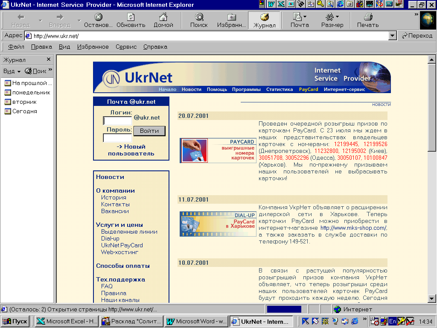
Task: Open the Почта mail toolbar button
Action: pyautogui.click(x=300, y=20)
